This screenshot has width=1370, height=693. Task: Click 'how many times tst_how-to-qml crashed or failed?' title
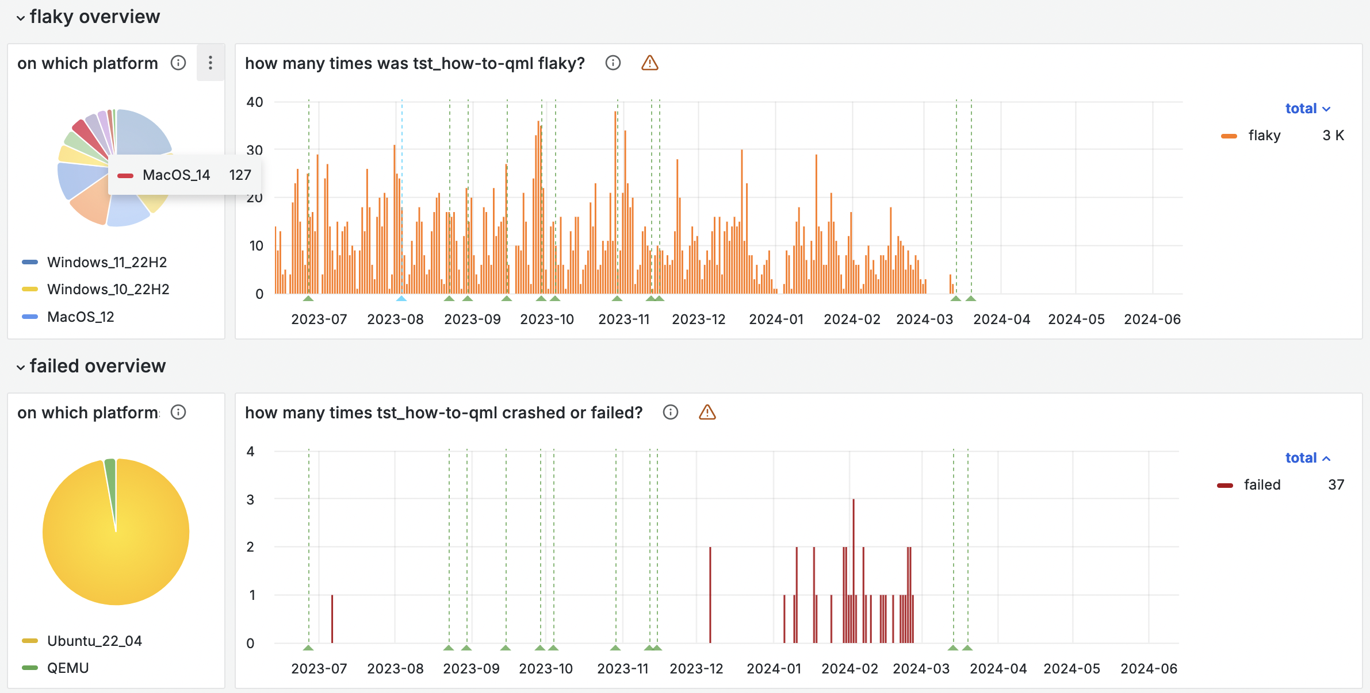[443, 412]
